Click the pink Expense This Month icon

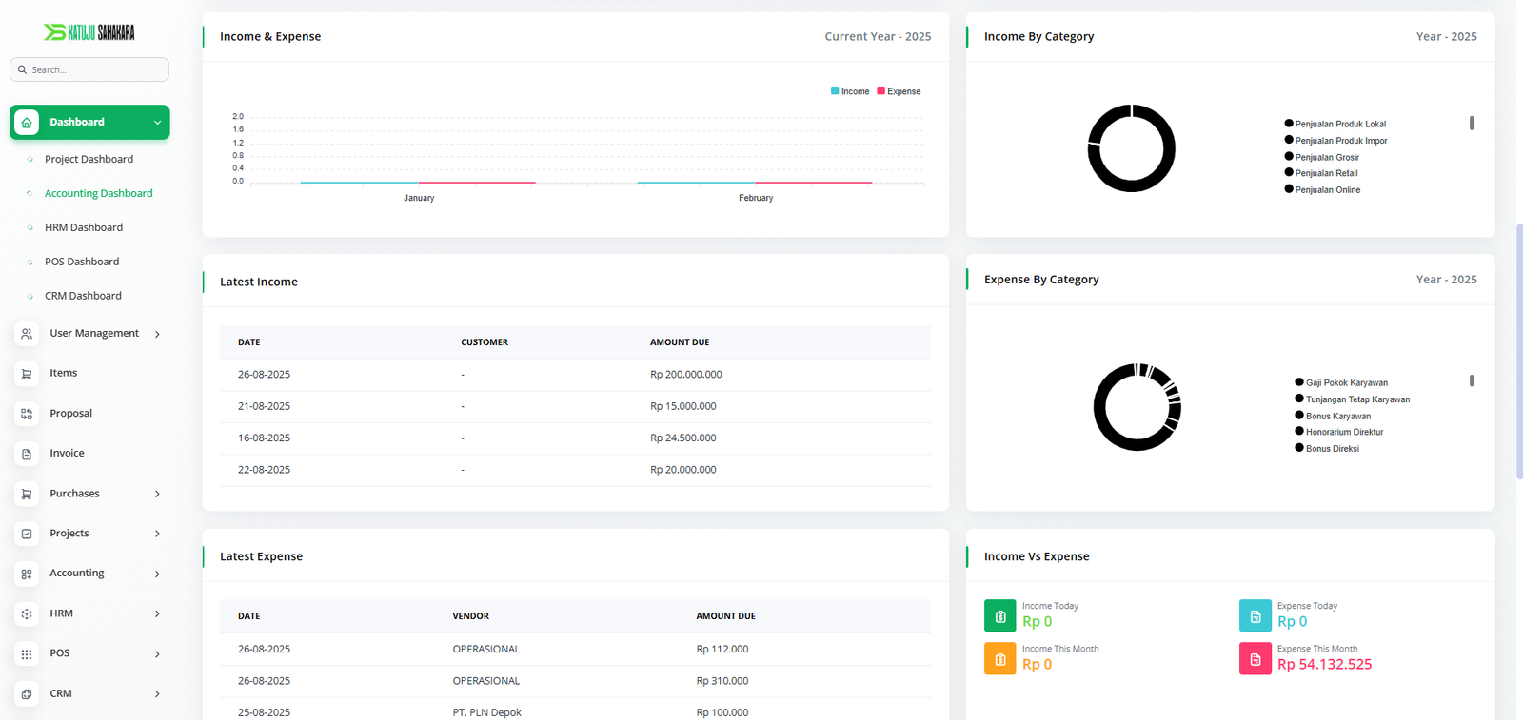[1255, 659]
